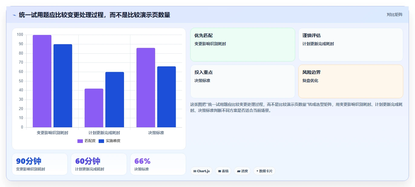
Task: Click purple 匹配度 bar for 决策标准
Action: pyautogui.click(x=146, y=87)
